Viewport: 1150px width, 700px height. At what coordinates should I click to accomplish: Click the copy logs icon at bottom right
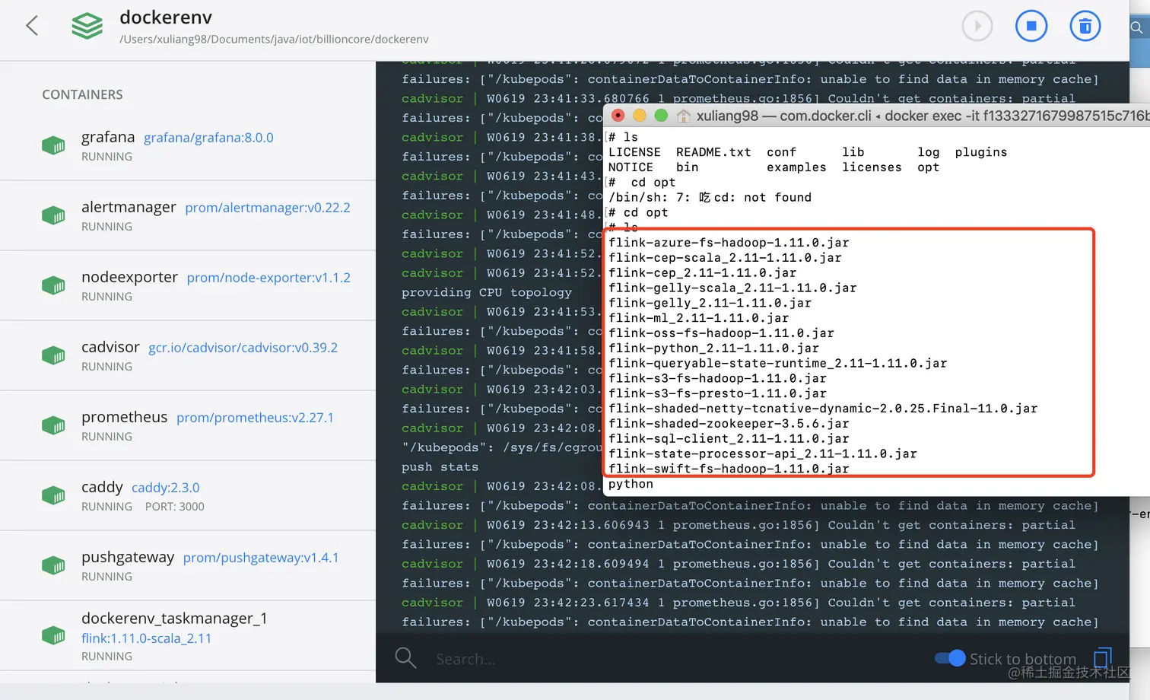point(1102,657)
